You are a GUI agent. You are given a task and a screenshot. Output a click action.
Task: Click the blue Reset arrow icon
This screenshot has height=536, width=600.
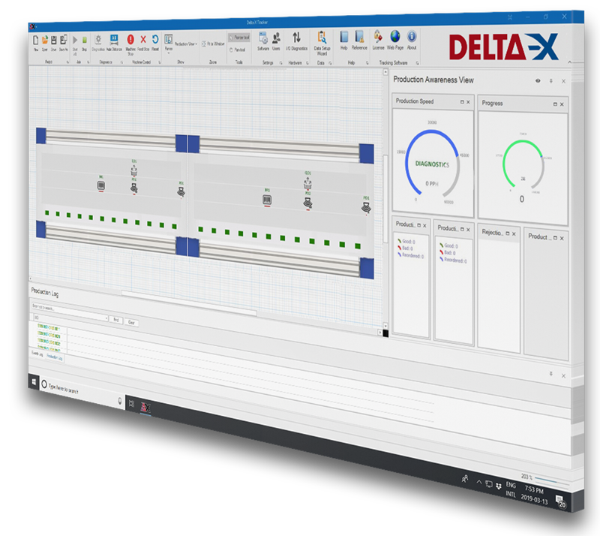pos(155,39)
